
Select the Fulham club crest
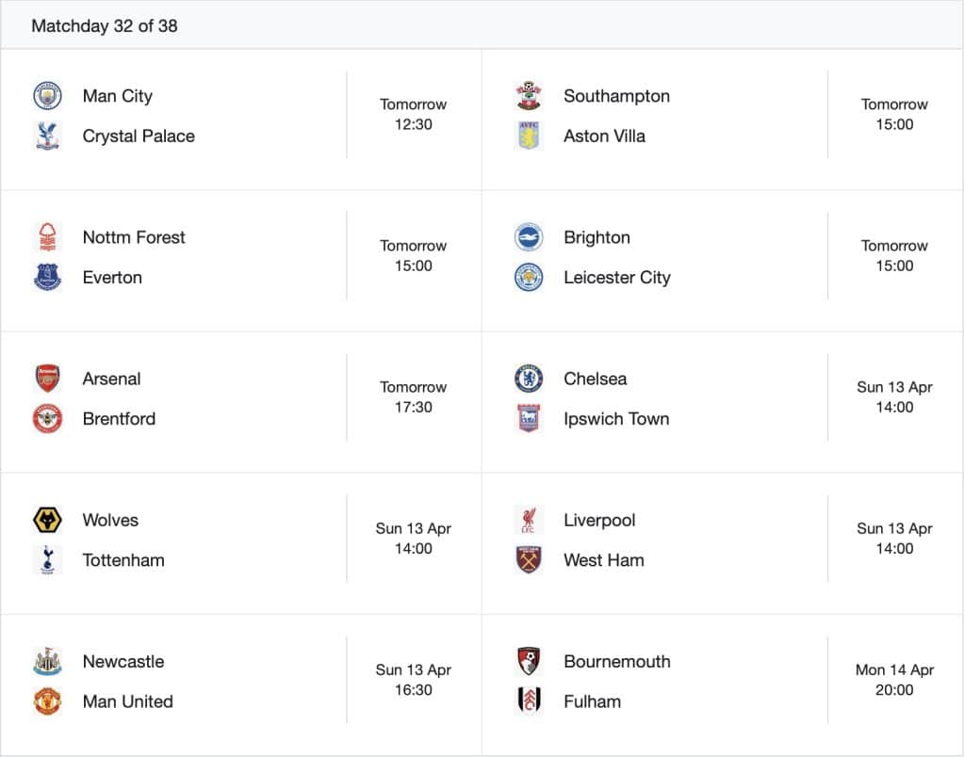529,701
